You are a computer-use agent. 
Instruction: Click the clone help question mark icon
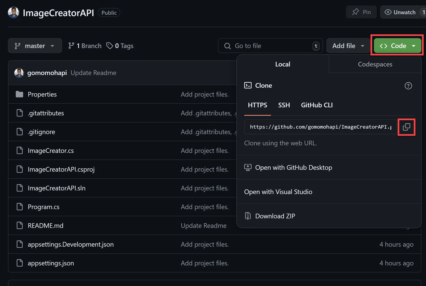pos(408,86)
